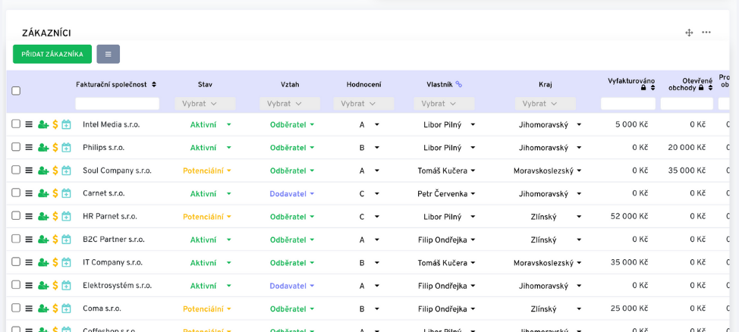Image resolution: width=739 pixels, height=332 pixels.
Task: Click dollar icon for Soul Company s.r.o.
Action: pos(55,171)
